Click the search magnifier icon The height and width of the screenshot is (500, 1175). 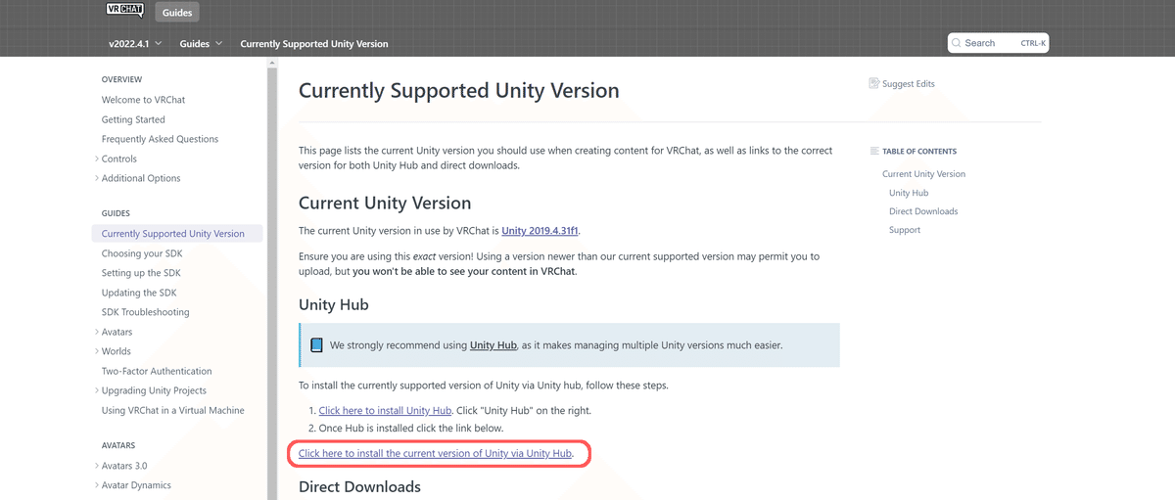tap(957, 43)
